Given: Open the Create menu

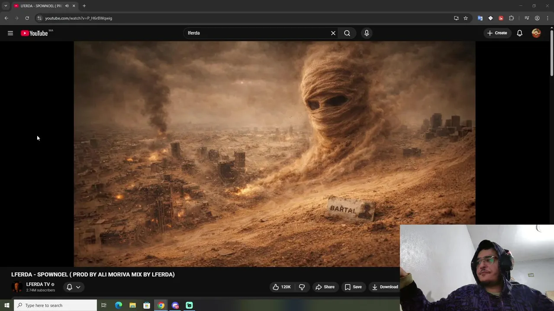Looking at the screenshot, I should (x=497, y=33).
